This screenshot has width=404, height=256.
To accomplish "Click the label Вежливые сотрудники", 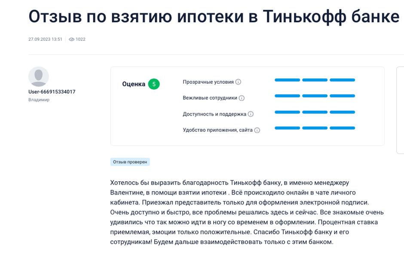I will pyautogui.click(x=210, y=98).
